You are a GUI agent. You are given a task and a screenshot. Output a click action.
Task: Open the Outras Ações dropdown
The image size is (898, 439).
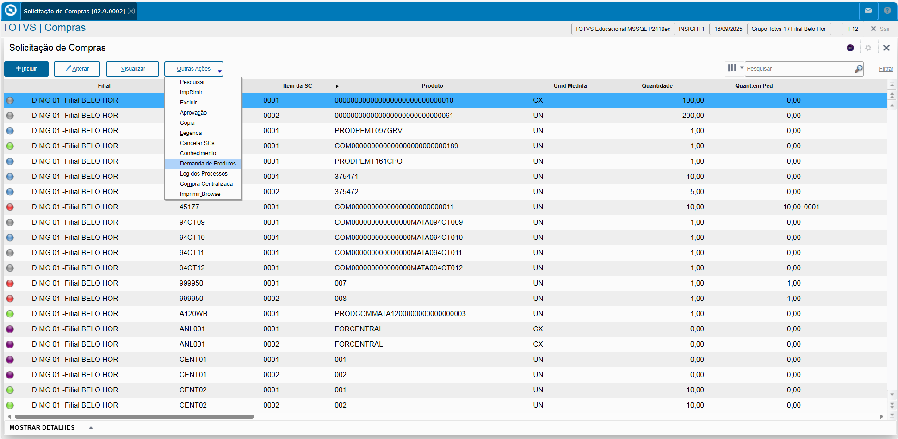[194, 69]
